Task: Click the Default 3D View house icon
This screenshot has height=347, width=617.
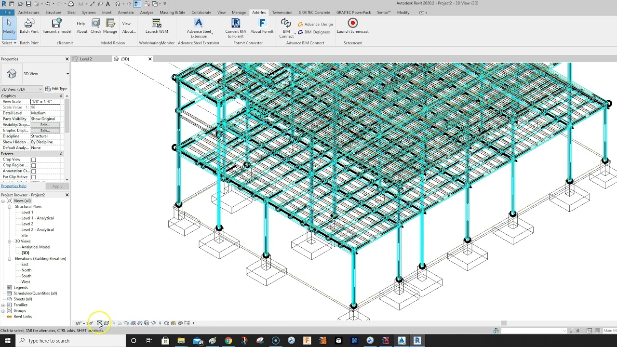Action: (x=118, y=4)
